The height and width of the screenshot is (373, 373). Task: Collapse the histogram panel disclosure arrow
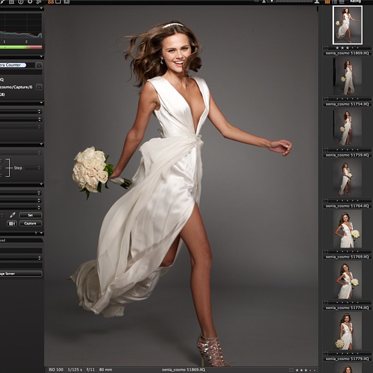(x=41, y=9)
